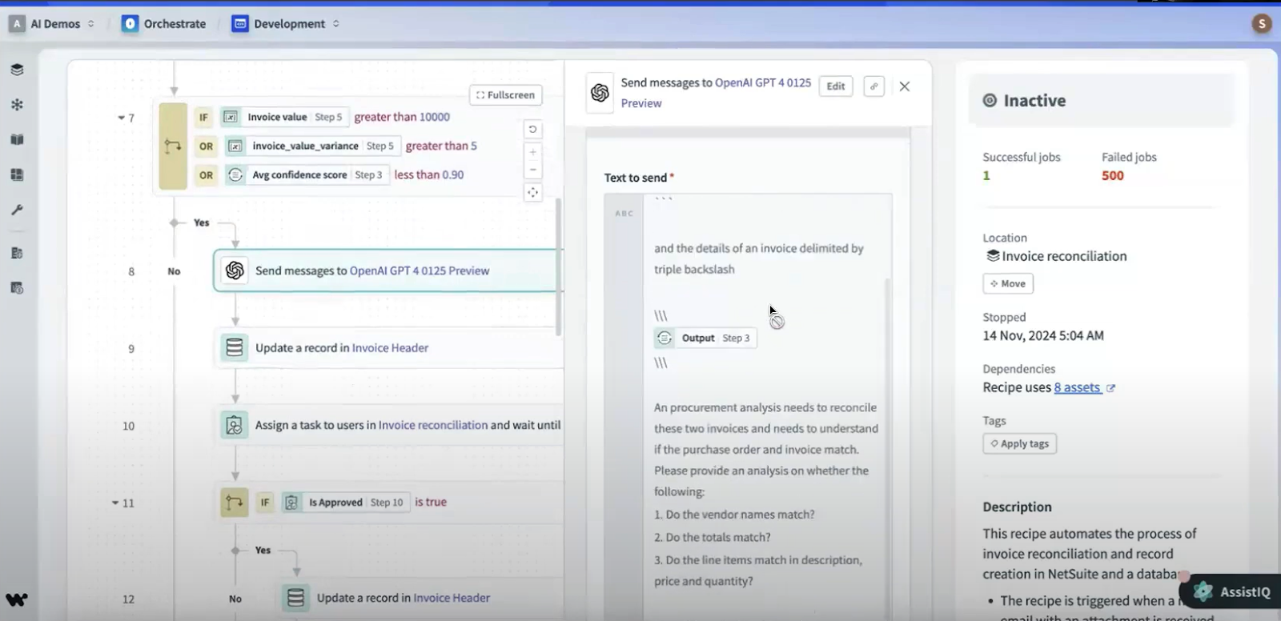Open the AssistIQ helper
The image size is (1281, 621).
[x=1233, y=591]
